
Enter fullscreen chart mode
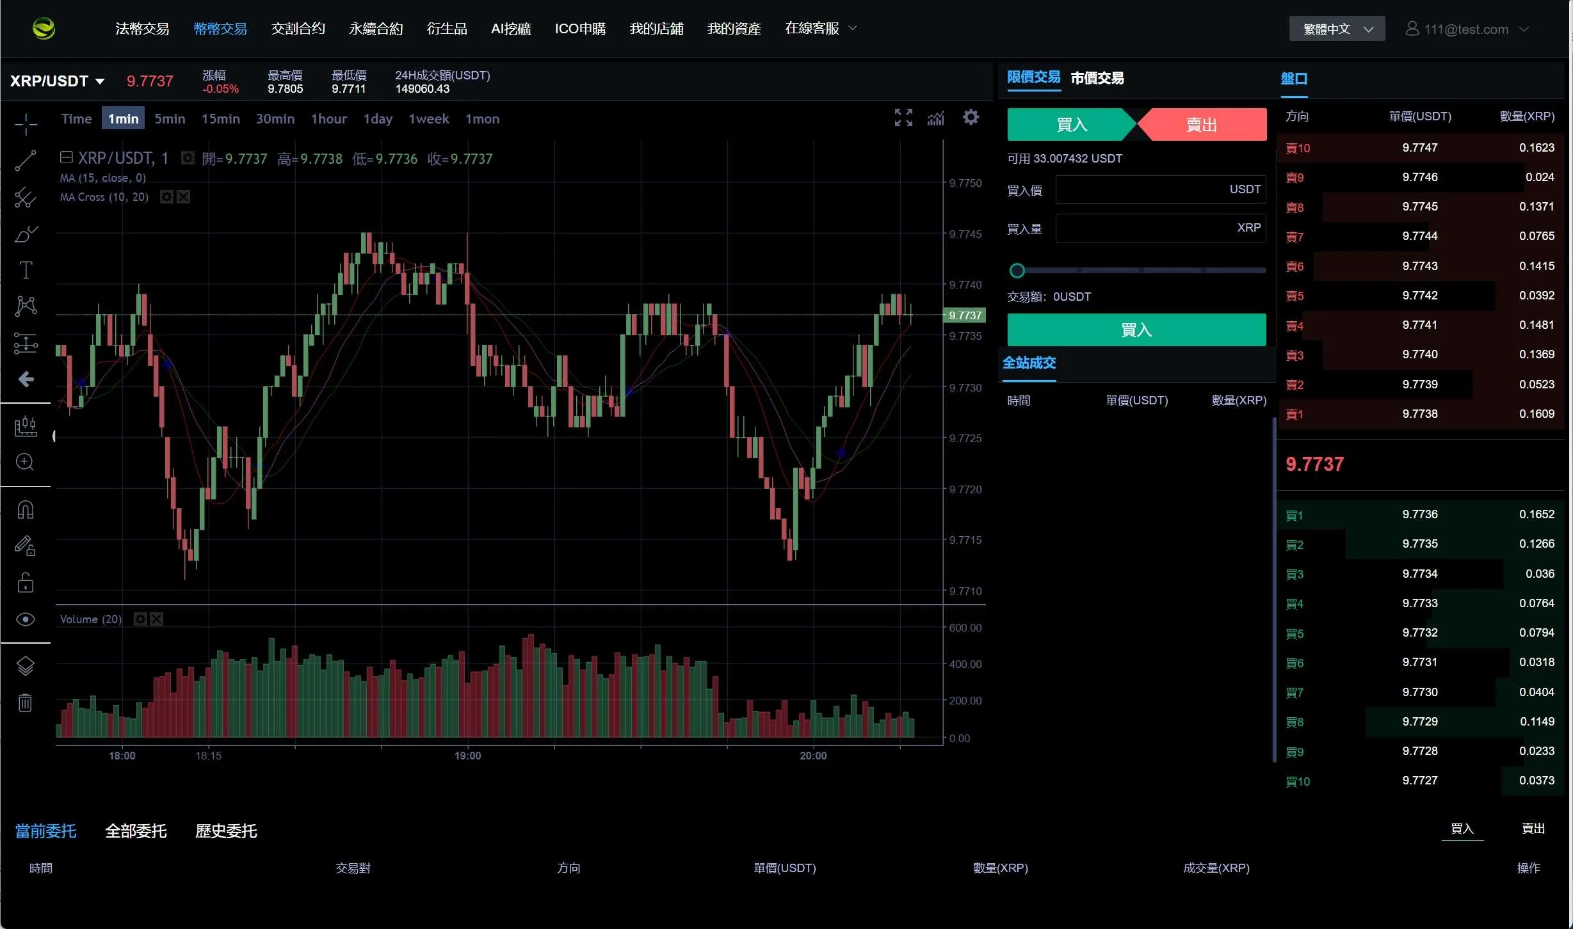[903, 118]
